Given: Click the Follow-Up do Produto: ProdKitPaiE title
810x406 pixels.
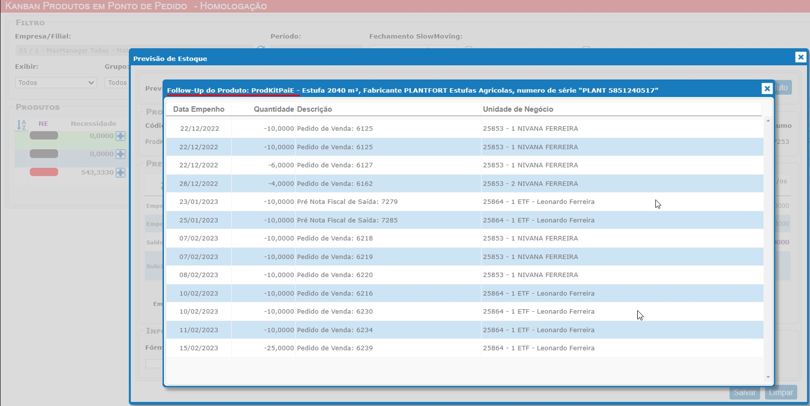Looking at the screenshot, I should click(231, 90).
